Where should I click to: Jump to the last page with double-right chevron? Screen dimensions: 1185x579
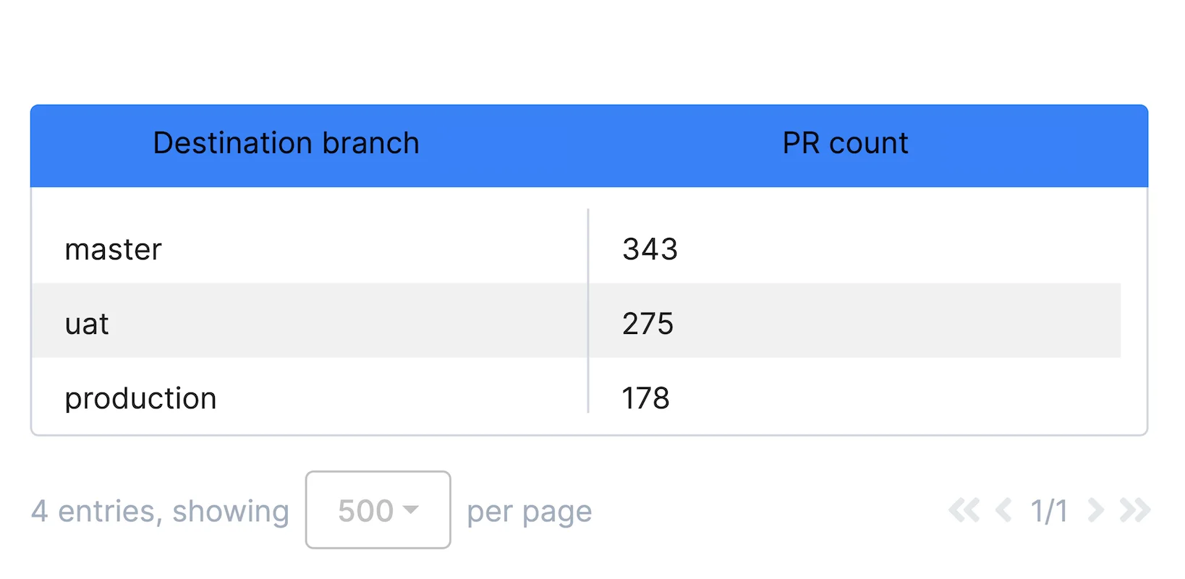[x=1133, y=511]
